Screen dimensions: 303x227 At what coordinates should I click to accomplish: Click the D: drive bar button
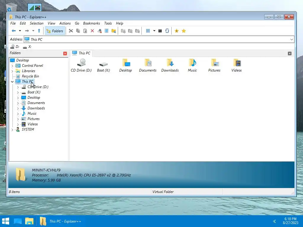point(15,47)
